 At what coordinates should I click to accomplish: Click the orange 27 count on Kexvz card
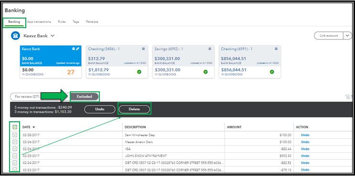[x=71, y=72]
